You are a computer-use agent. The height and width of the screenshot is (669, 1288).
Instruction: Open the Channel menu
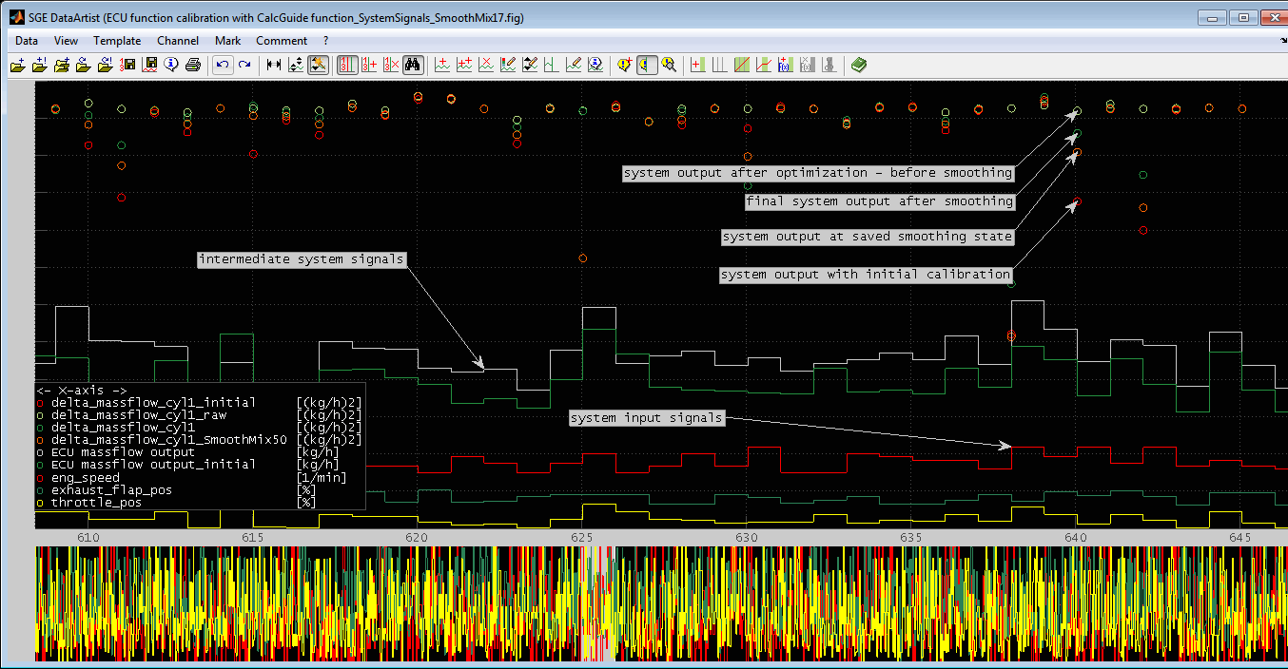(178, 41)
